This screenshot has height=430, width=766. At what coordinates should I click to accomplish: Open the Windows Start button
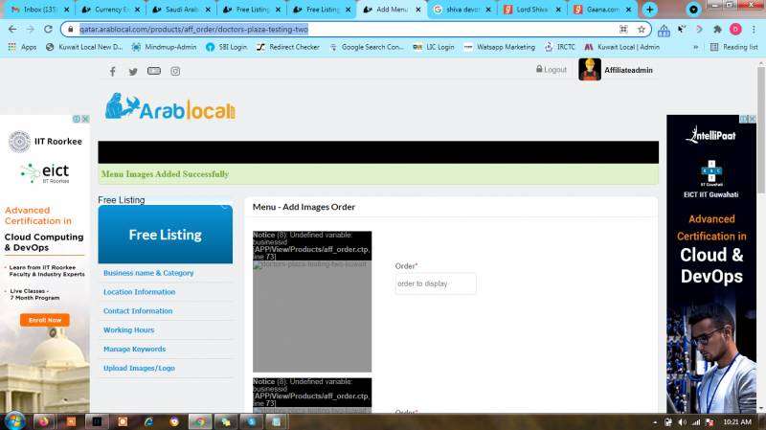click(x=13, y=421)
